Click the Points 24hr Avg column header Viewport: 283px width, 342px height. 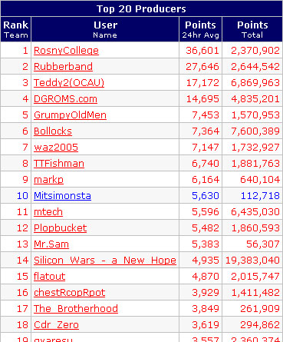200,29
